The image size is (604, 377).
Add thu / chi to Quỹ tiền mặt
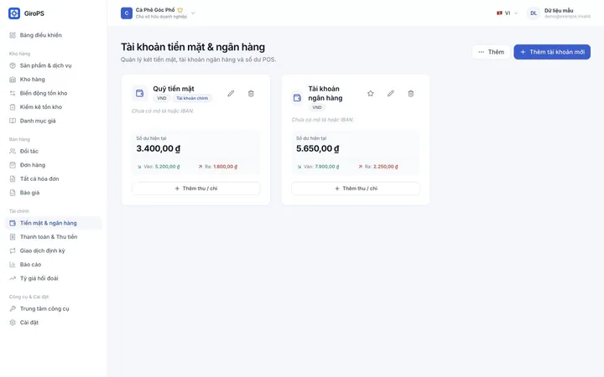pyautogui.click(x=195, y=188)
